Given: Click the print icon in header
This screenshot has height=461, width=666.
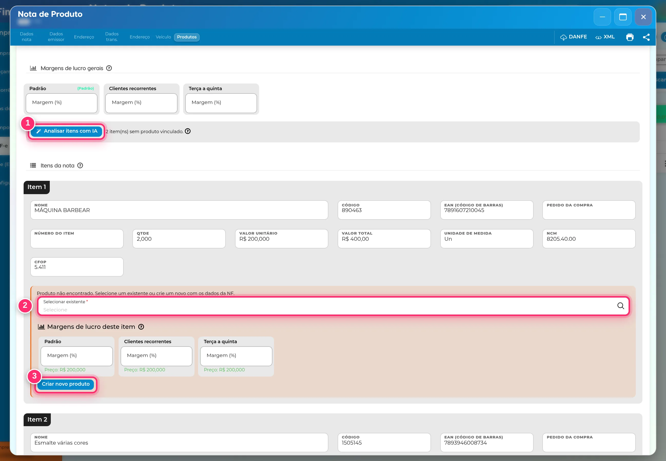Looking at the screenshot, I should (630, 37).
